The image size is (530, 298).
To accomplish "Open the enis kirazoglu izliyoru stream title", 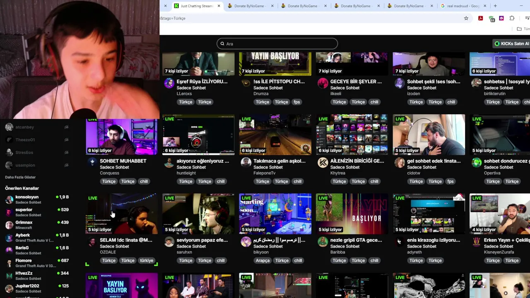I will click(434, 240).
